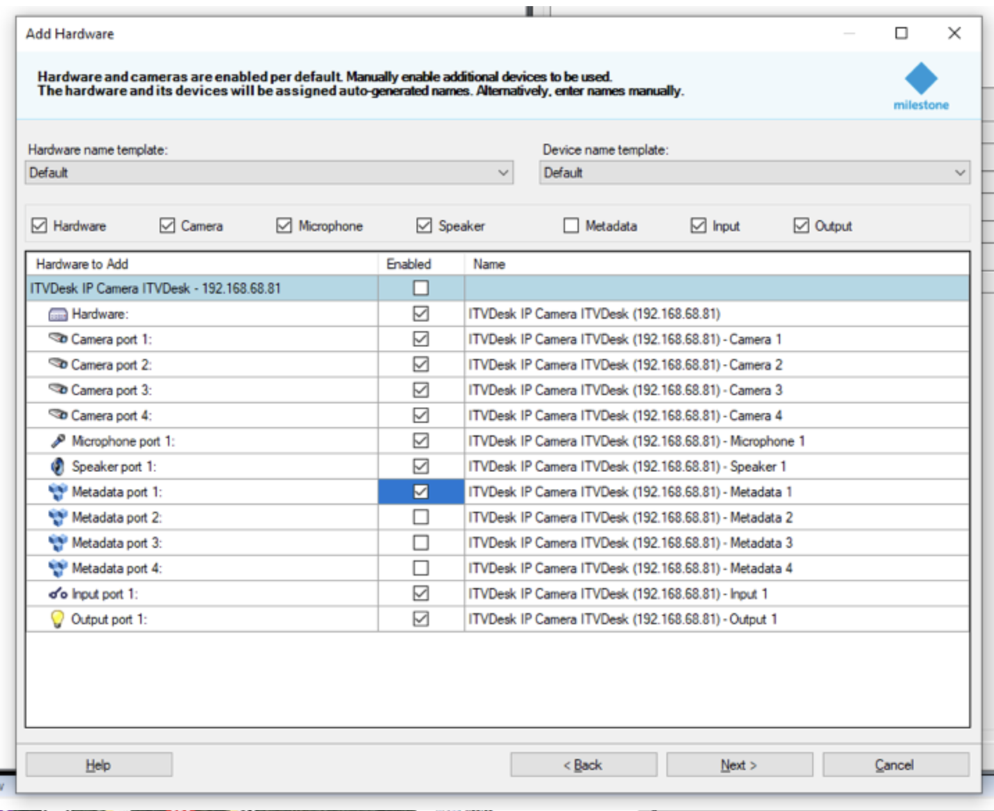Click the Enabled column header
The image size is (994, 811).
point(409,265)
